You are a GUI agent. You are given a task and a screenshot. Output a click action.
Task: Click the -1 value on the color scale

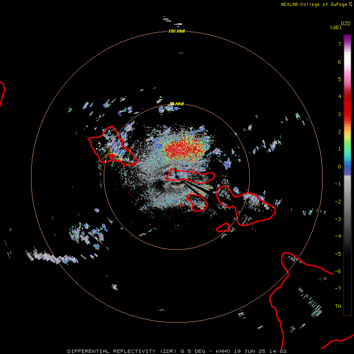pyautogui.click(x=338, y=184)
